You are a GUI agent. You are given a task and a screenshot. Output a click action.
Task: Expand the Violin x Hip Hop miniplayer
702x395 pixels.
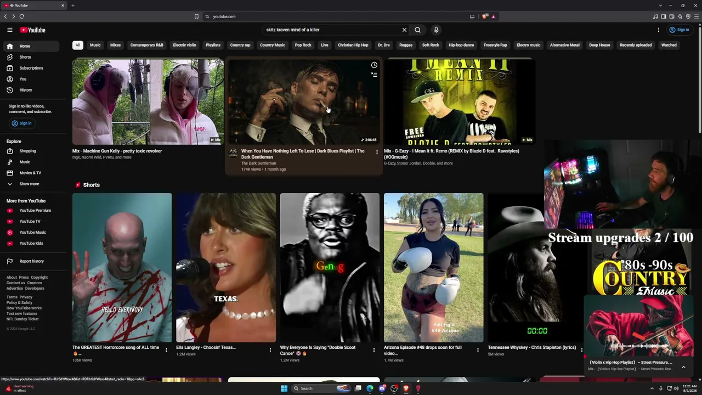[x=683, y=367]
